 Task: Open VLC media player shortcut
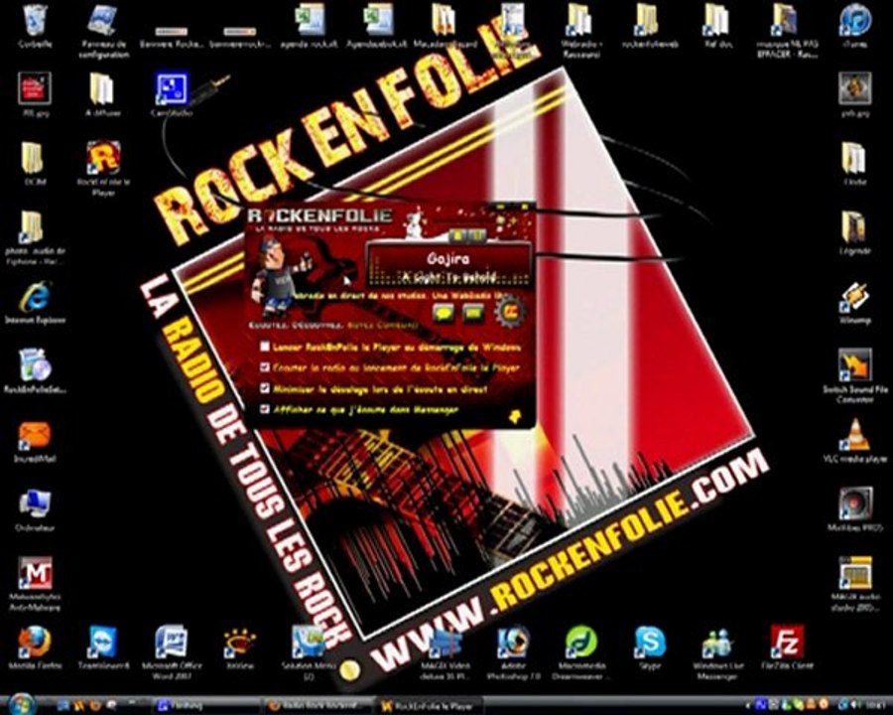tap(855, 441)
